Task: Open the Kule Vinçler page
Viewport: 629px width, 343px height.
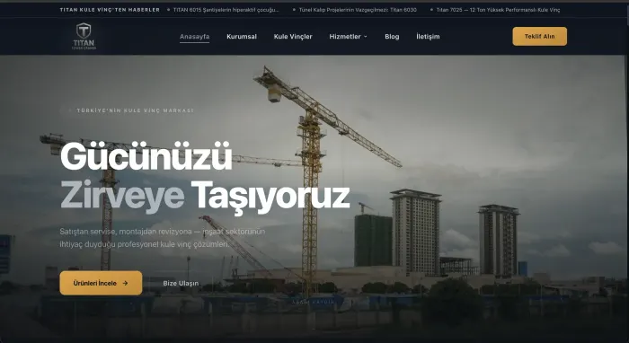Action: point(293,37)
